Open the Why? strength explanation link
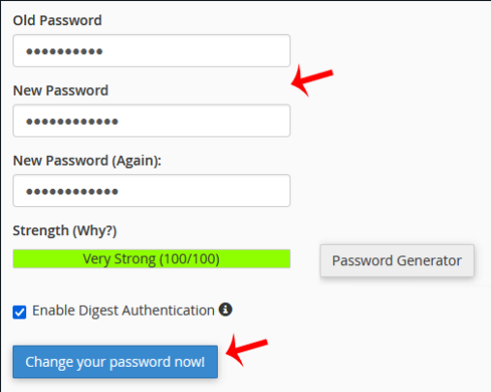The image size is (491, 392). [95, 231]
